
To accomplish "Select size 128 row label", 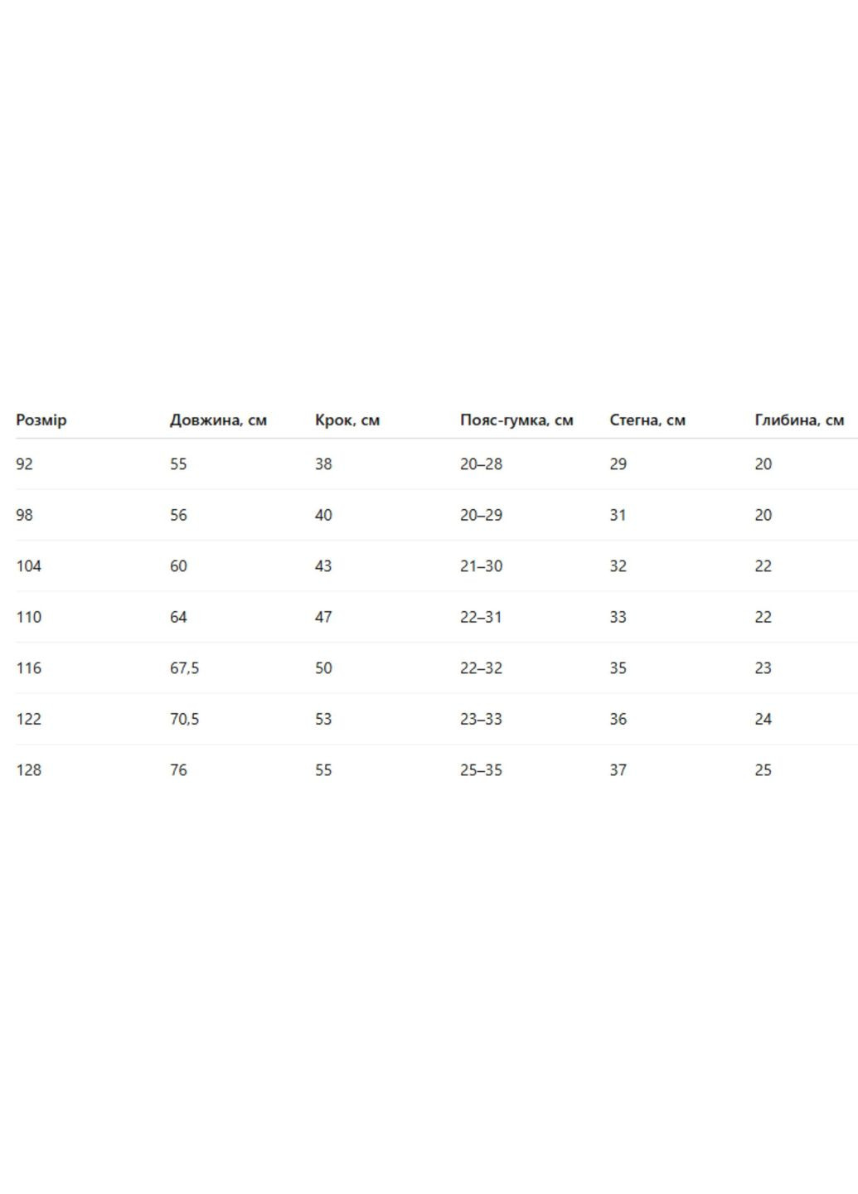I will (x=29, y=770).
